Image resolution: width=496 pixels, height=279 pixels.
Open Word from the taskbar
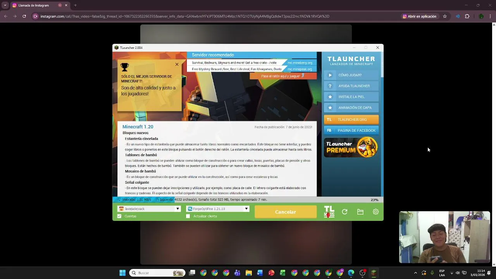pyautogui.click(x=260, y=273)
